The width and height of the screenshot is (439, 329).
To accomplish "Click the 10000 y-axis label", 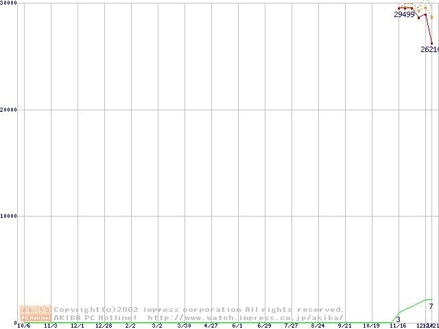I will 9,216.
